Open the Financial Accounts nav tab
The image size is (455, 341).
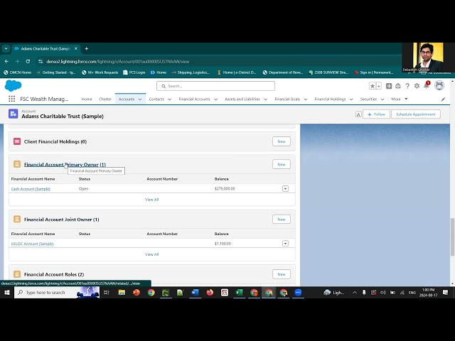(194, 99)
